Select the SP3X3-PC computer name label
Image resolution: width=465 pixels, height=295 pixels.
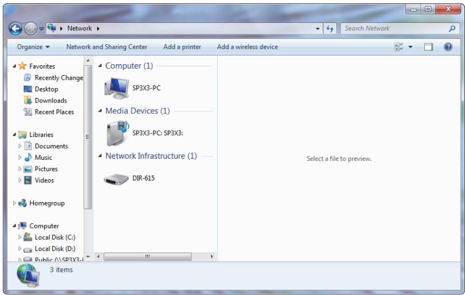pos(146,88)
